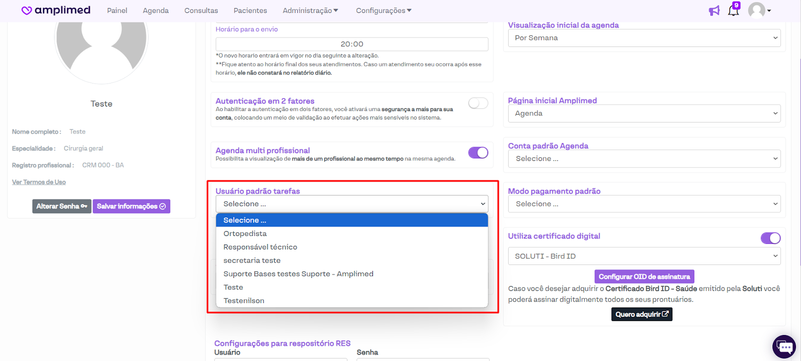Click the Salvar informações button
The height and width of the screenshot is (361, 801).
131,206
